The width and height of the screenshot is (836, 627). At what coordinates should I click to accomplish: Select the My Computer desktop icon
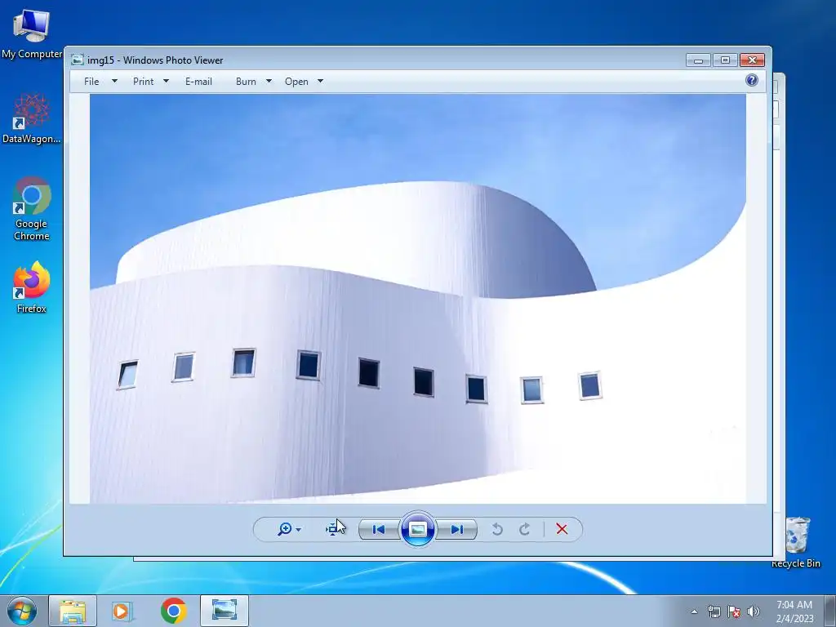32,33
